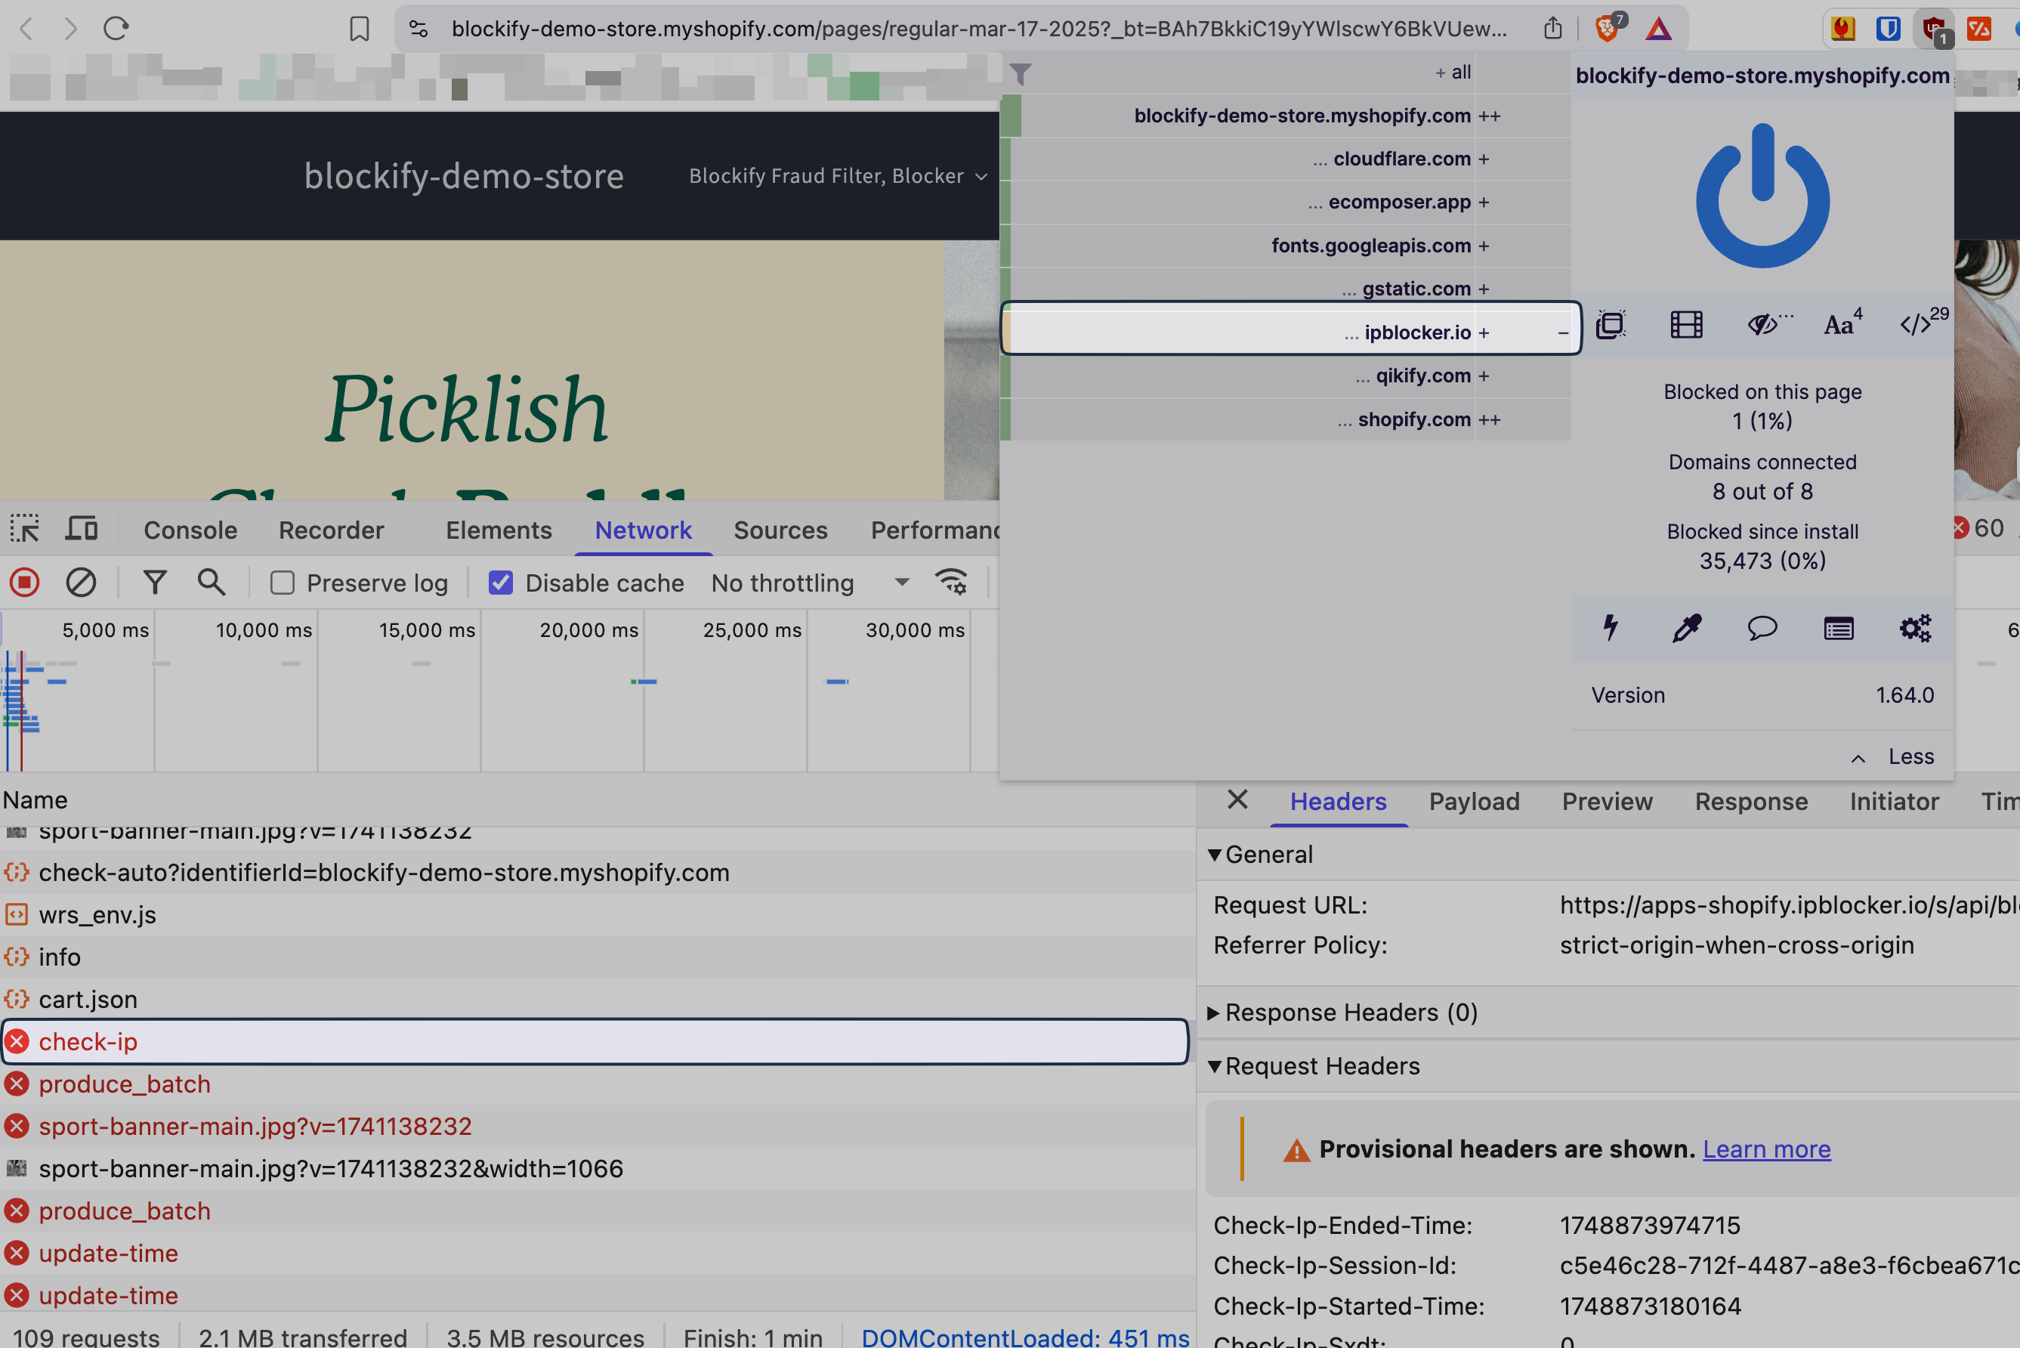This screenshot has width=2020, height=1348.
Task: Select the ecomposer.app domain row
Action: coord(1286,202)
